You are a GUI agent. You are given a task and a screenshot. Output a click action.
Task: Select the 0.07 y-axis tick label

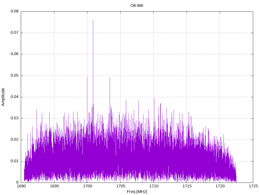tap(14, 33)
